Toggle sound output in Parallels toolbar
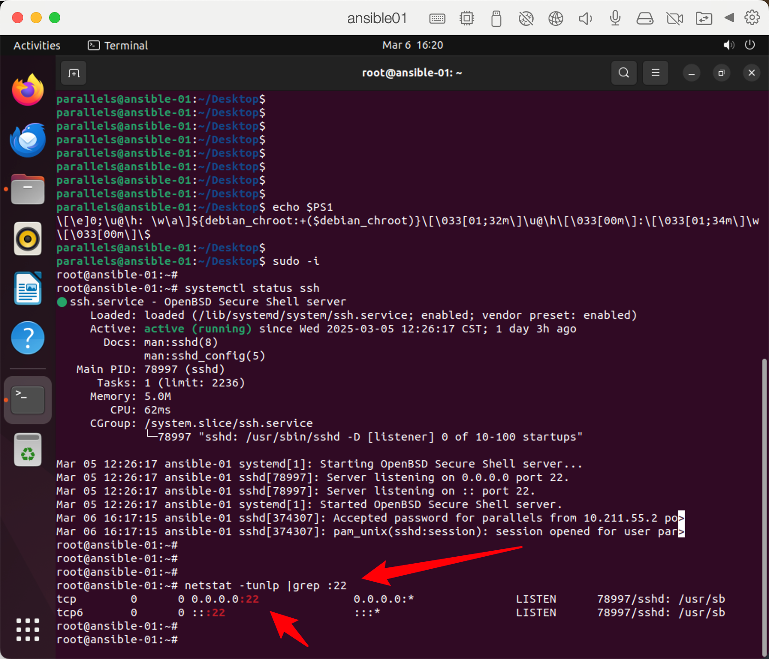 586,19
